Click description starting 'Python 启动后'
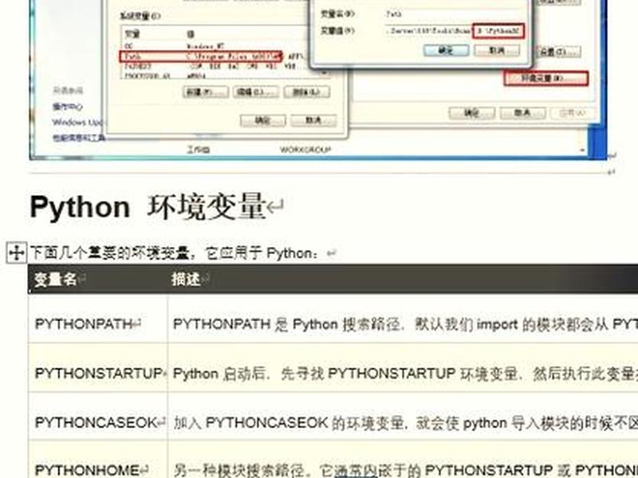 (405, 373)
